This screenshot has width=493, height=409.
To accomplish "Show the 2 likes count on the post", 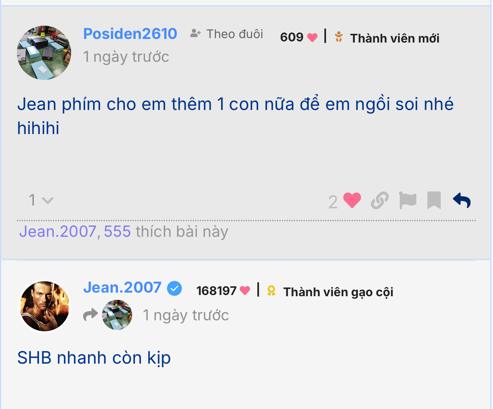I will tap(333, 202).
